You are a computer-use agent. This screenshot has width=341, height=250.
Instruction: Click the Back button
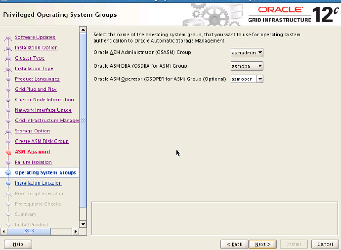click(x=234, y=245)
